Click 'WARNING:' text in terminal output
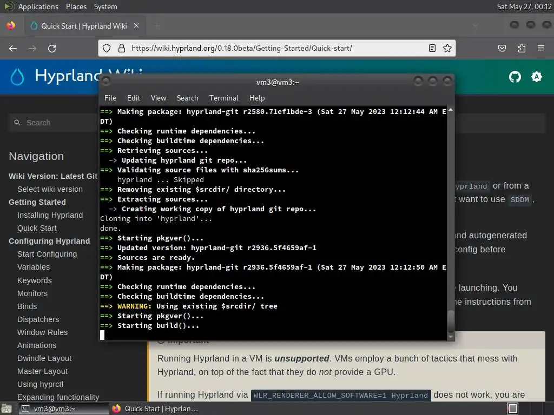 pyautogui.click(x=134, y=306)
